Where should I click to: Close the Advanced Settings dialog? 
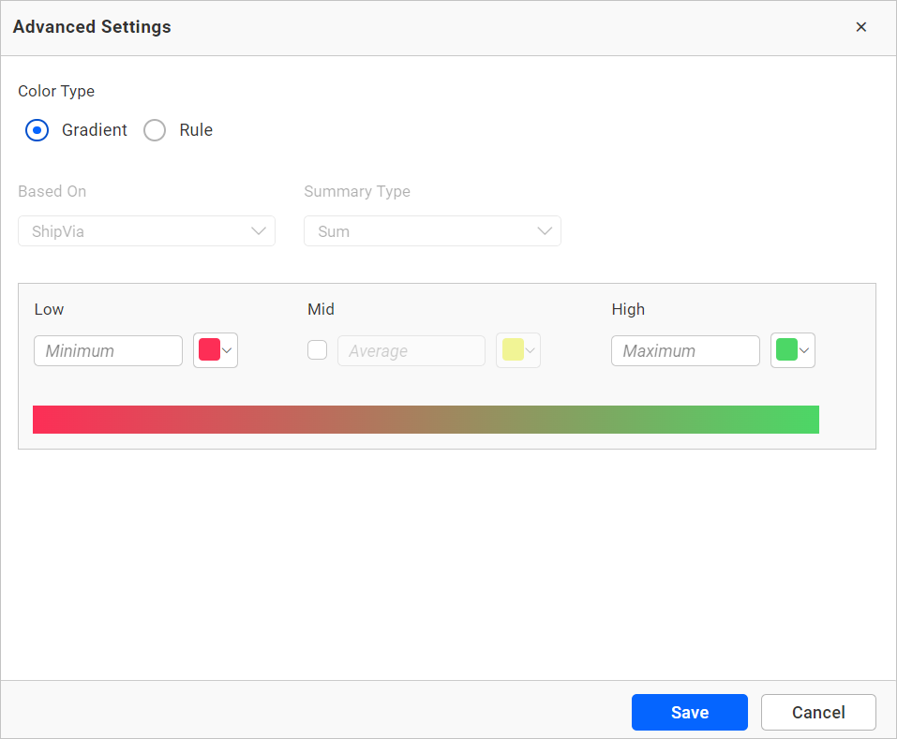pos(861,27)
